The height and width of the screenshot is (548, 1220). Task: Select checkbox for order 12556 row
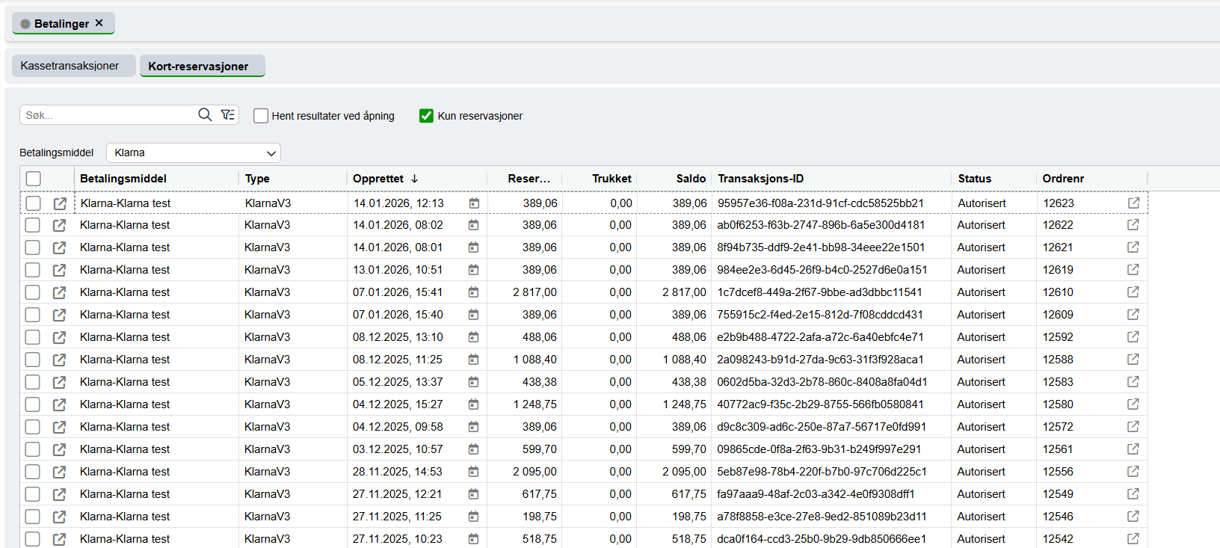(x=33, y=472)
